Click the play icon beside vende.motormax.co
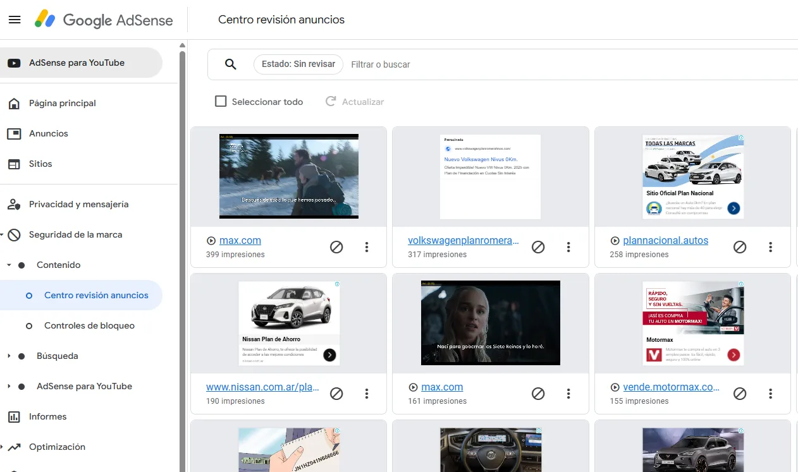 click(x=615, y=387)
